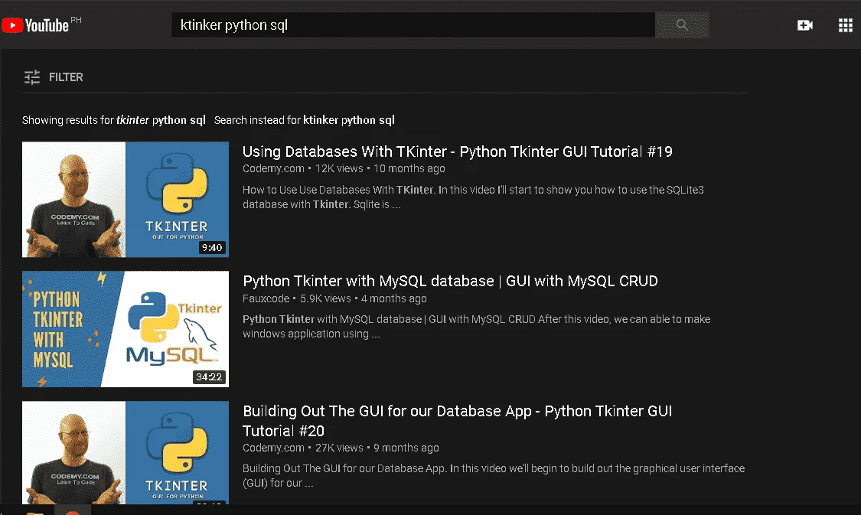This screenshot has height=515, width=861.
Task: Open the YouTube apps grid icon
Action: (846, 25)
